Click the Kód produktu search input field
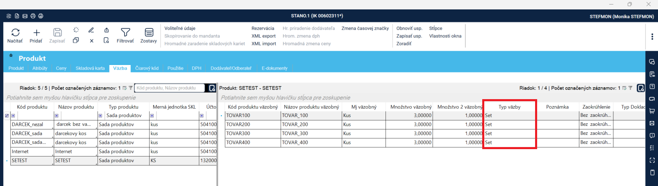This screenshot has height=186, width=658. pyautogui.click(x=170, y=88)
